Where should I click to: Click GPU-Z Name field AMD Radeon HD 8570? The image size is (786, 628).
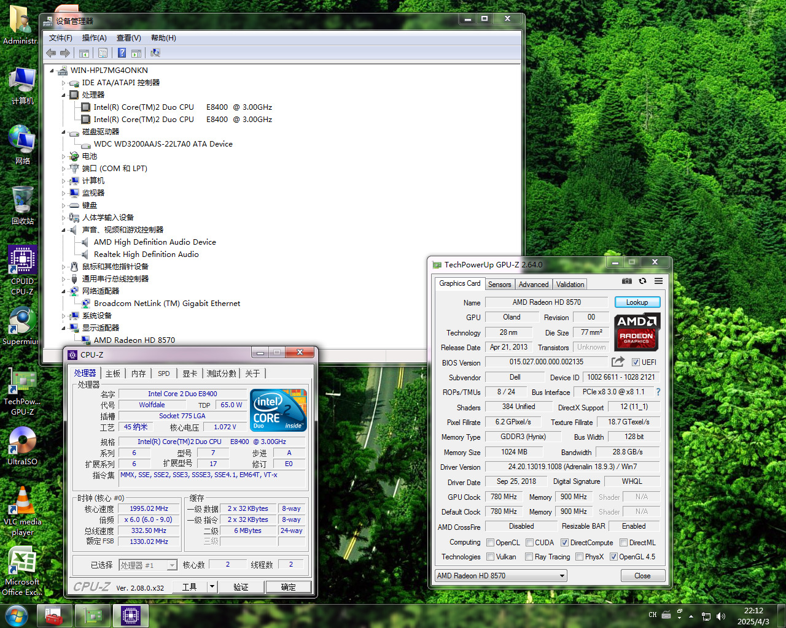coord(547,302)
